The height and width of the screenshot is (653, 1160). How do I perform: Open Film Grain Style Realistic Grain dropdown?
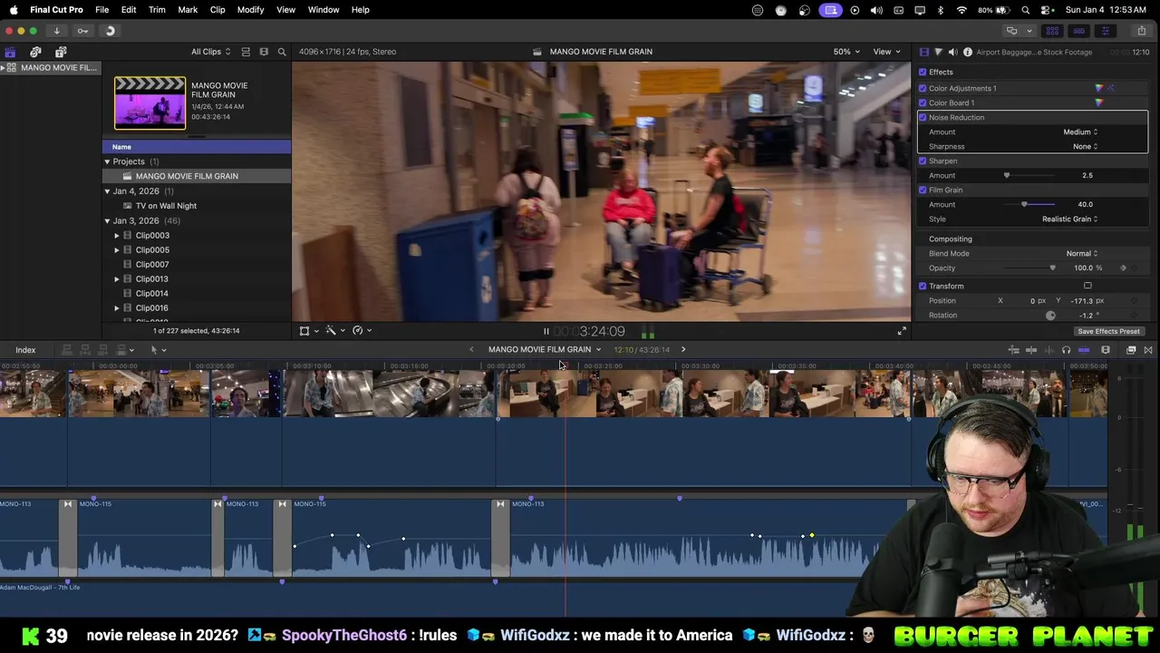[1069, 219]
